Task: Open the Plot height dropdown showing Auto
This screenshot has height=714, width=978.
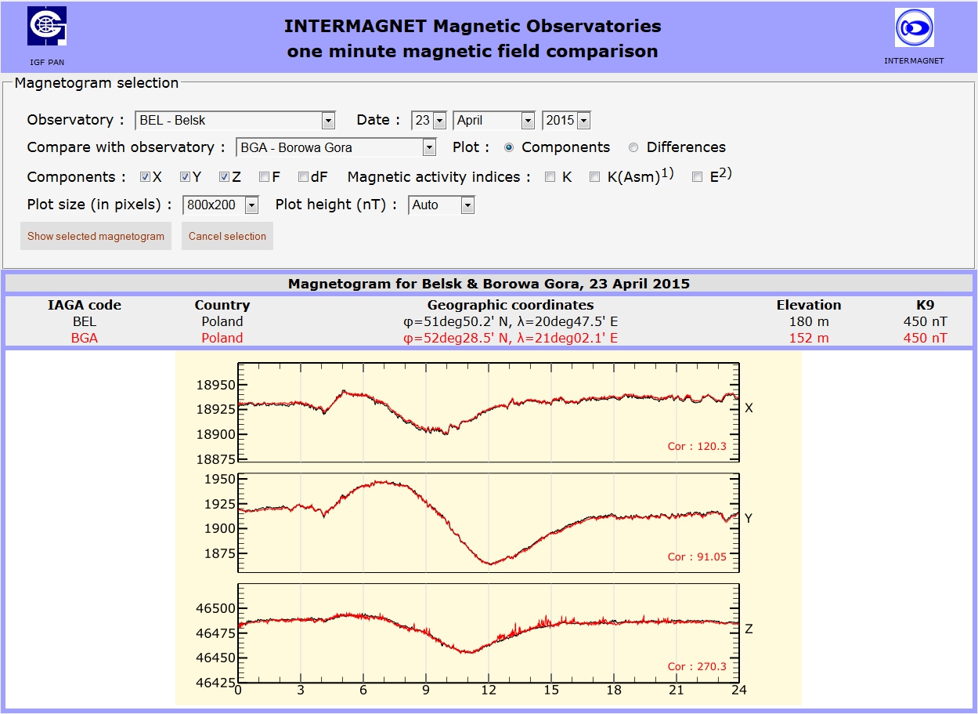Action: click(442, 205)
